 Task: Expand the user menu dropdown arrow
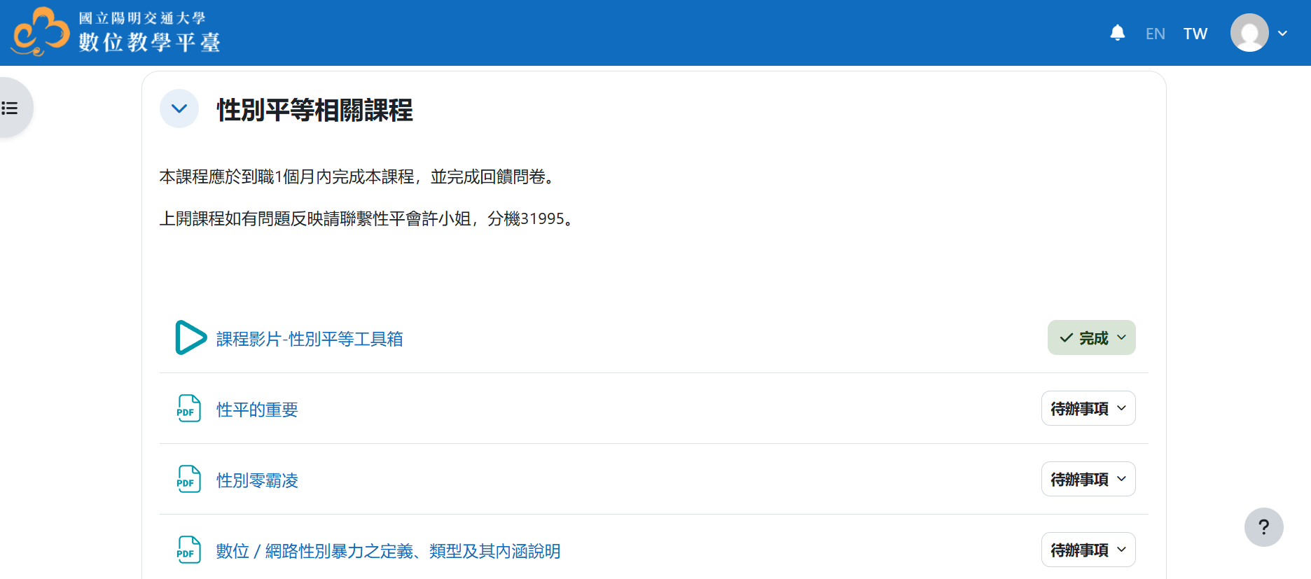pos(1282,33)
